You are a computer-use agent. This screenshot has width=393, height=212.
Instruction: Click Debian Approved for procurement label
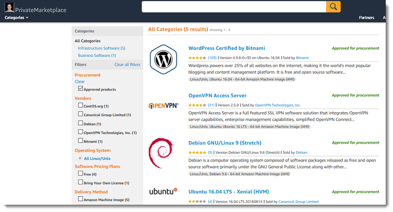355,143
